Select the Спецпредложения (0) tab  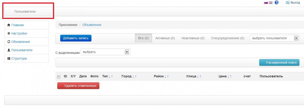click(x=227, y=38)
